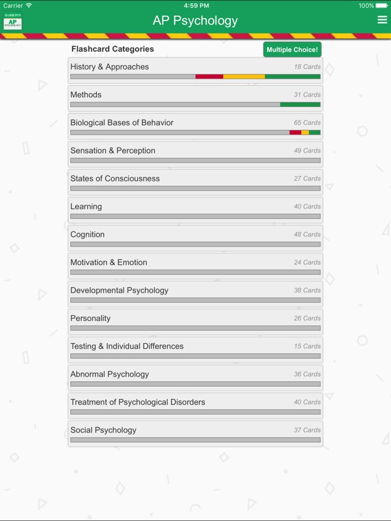Choose Treatment of Psychological Disorders

click(195, 406)
